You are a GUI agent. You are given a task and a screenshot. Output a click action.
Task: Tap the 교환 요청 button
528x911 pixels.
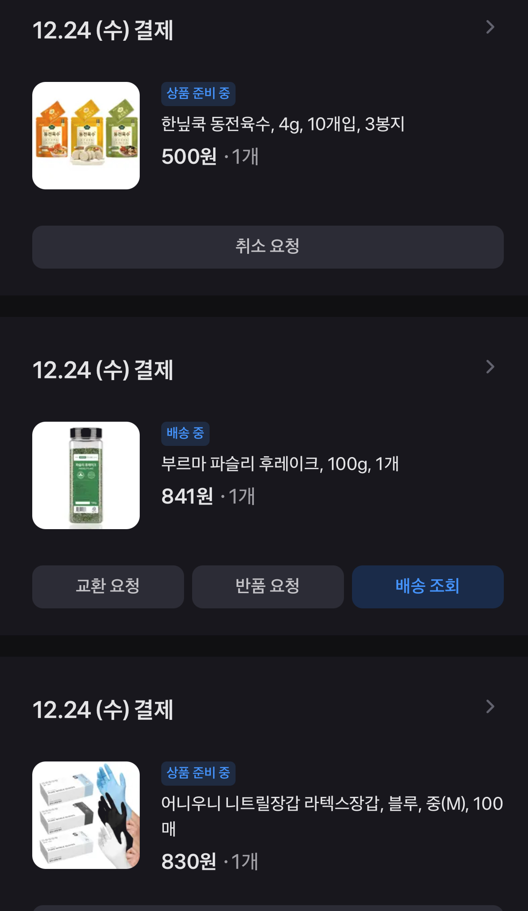[108, 586]
